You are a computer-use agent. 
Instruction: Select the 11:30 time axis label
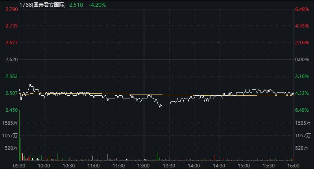tap(119, 166)
